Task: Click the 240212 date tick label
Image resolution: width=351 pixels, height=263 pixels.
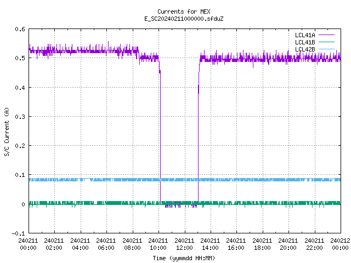Action: pos(340,241)
